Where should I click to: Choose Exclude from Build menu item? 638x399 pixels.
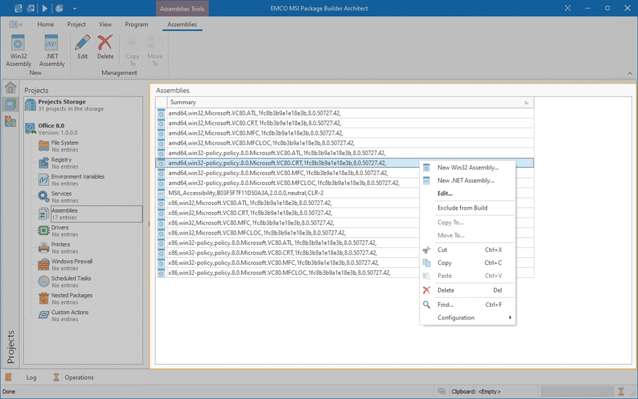(468, 208)
